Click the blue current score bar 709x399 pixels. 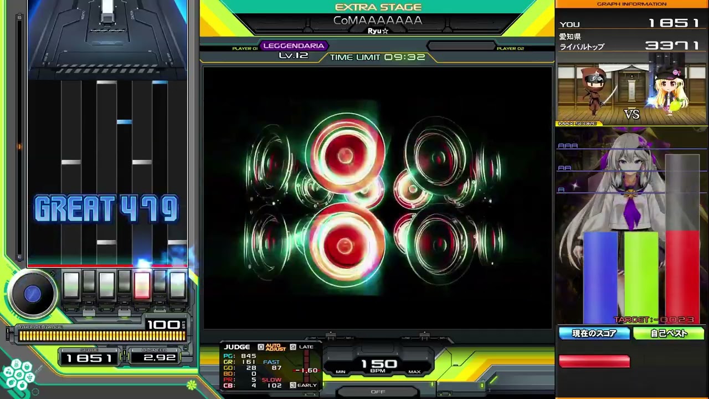click(600, 277)
